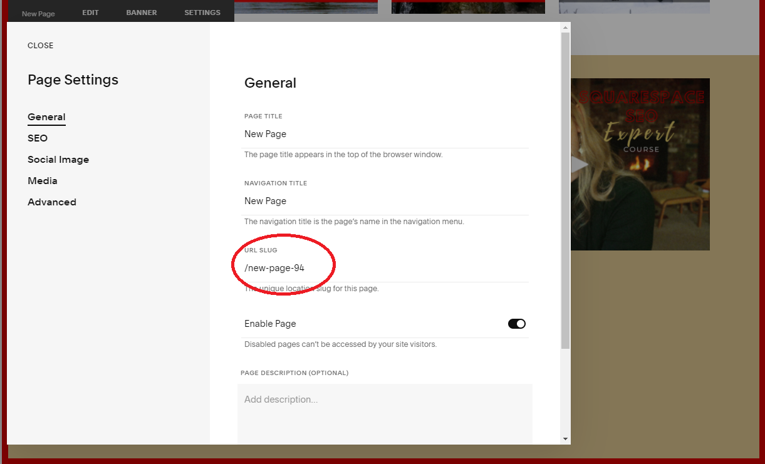Click the scroll down arrow of settings panel
This screenshot has width=765, height=464.
(x=566, y=439)
